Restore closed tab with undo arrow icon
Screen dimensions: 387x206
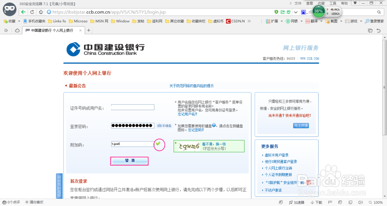click(x=378, y=31)
